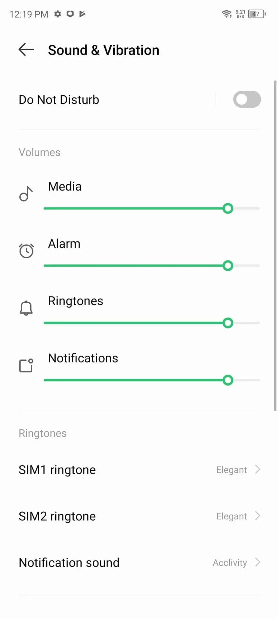Tap the Media music note icon
This screenshot has height=619, width=278.
pyautogui.click(x=26, y=194)
